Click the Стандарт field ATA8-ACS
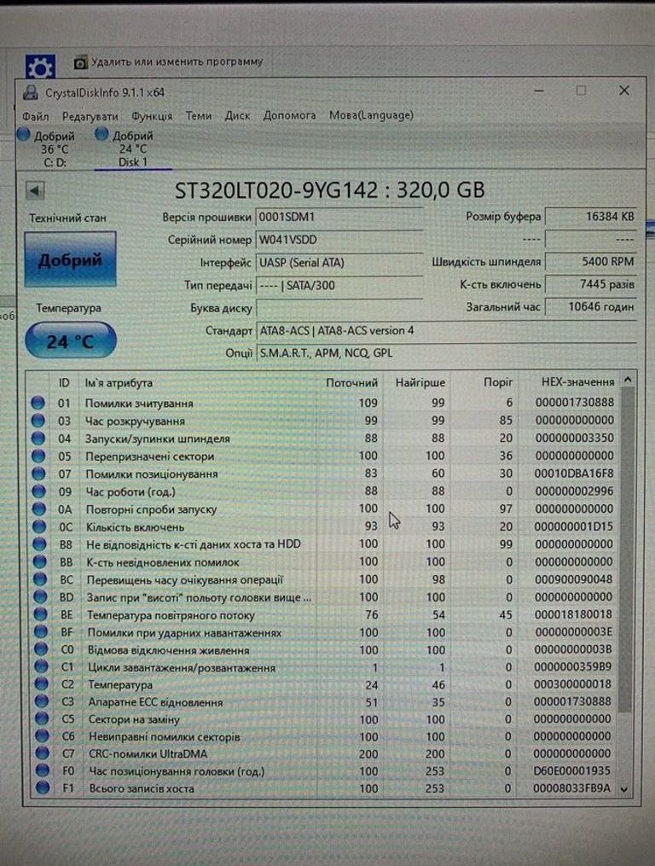This screenshot has width=655, height=866. (446, 331)
